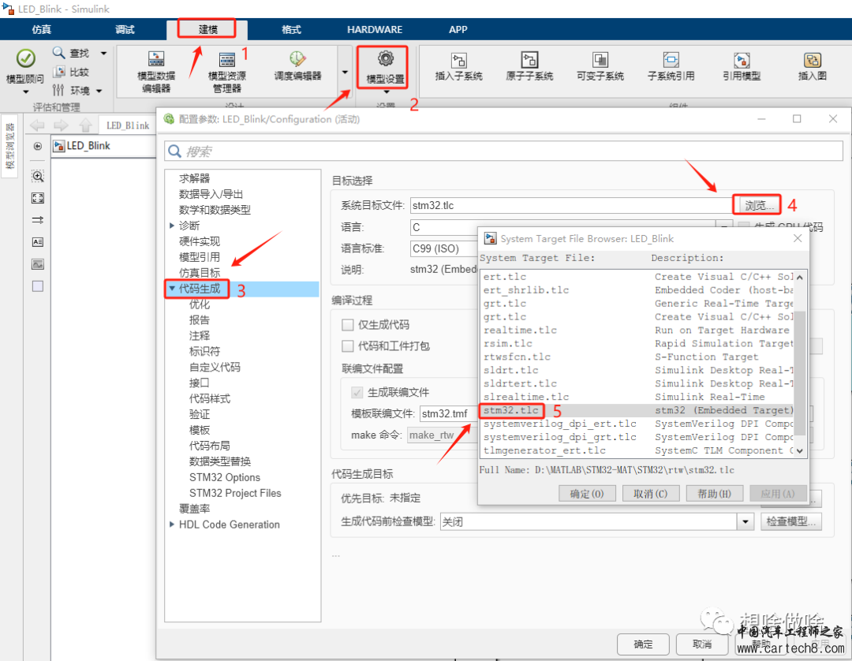
Task: Click the 系统目标文件 input field
Action: pyautogui.click(x=570, y=205)
